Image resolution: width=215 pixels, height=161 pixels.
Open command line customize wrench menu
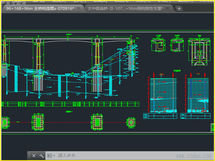pyautogui.click(x=41, y=155)
